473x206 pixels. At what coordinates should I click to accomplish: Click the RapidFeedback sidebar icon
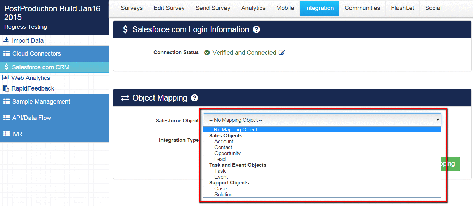[6, 88]
